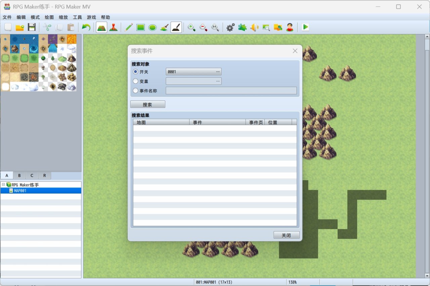Image resolution: width=430 pixels, height=286 pixels.
Task: Start playtest with the green play icon
Action: click(305, 28)
